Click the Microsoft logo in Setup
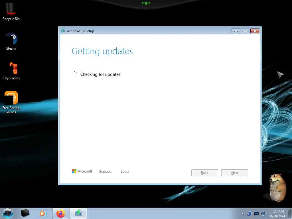This screenshot has width=292, height=219. [82, 171]
